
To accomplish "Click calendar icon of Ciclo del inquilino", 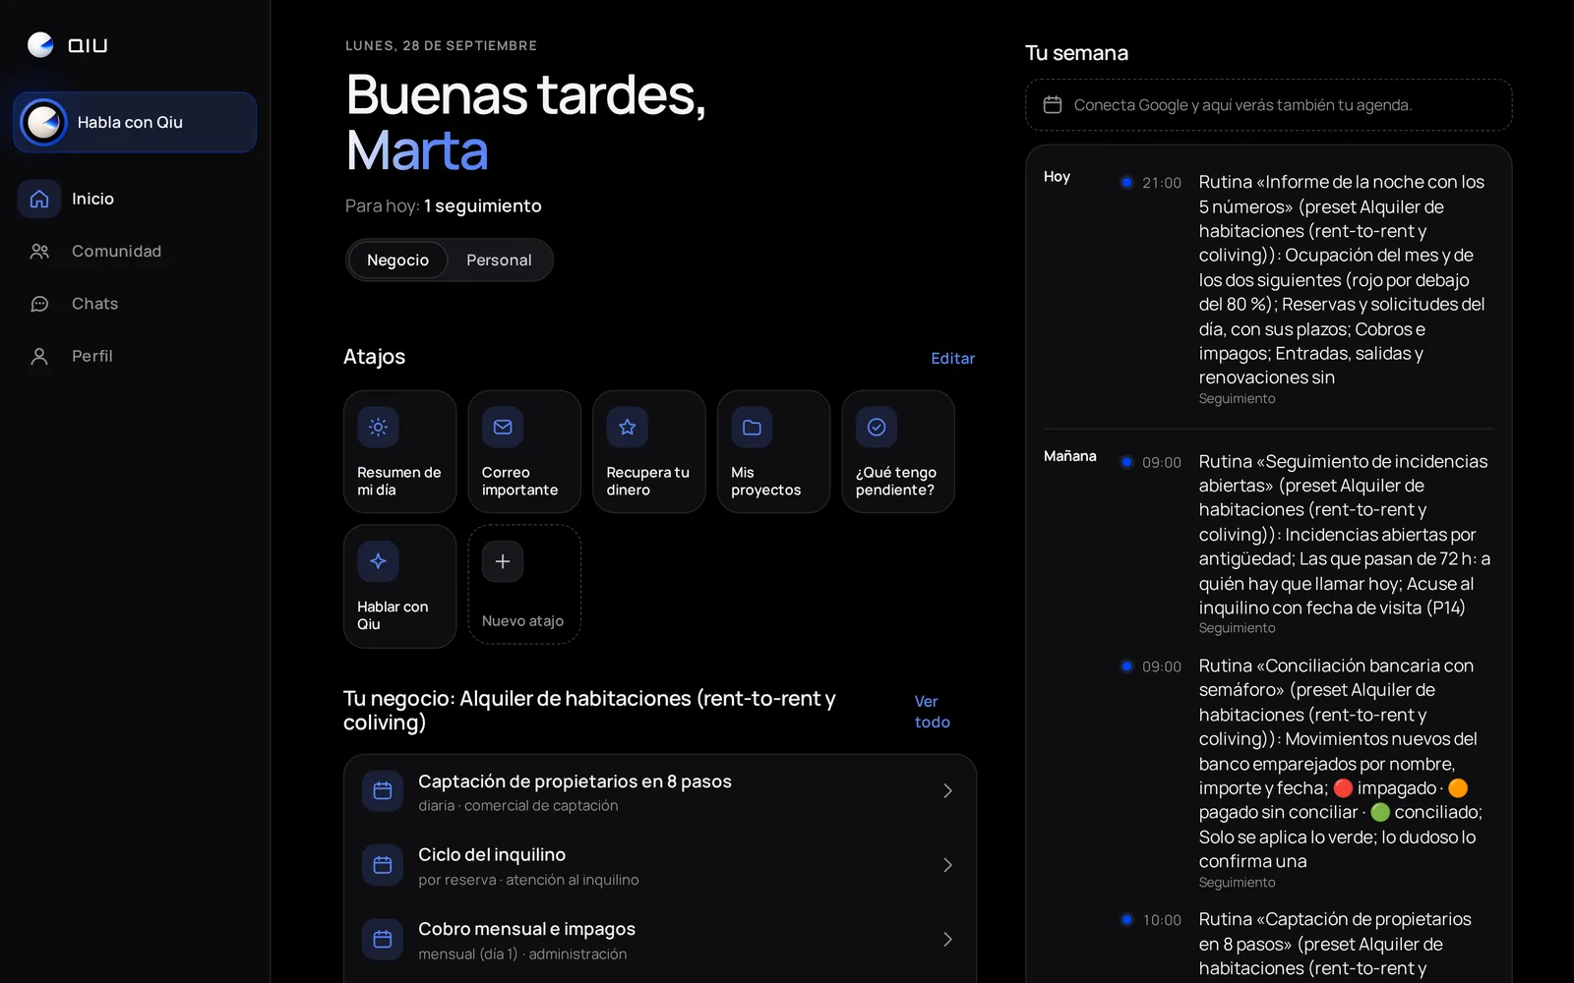I will [x=383, y=865].
